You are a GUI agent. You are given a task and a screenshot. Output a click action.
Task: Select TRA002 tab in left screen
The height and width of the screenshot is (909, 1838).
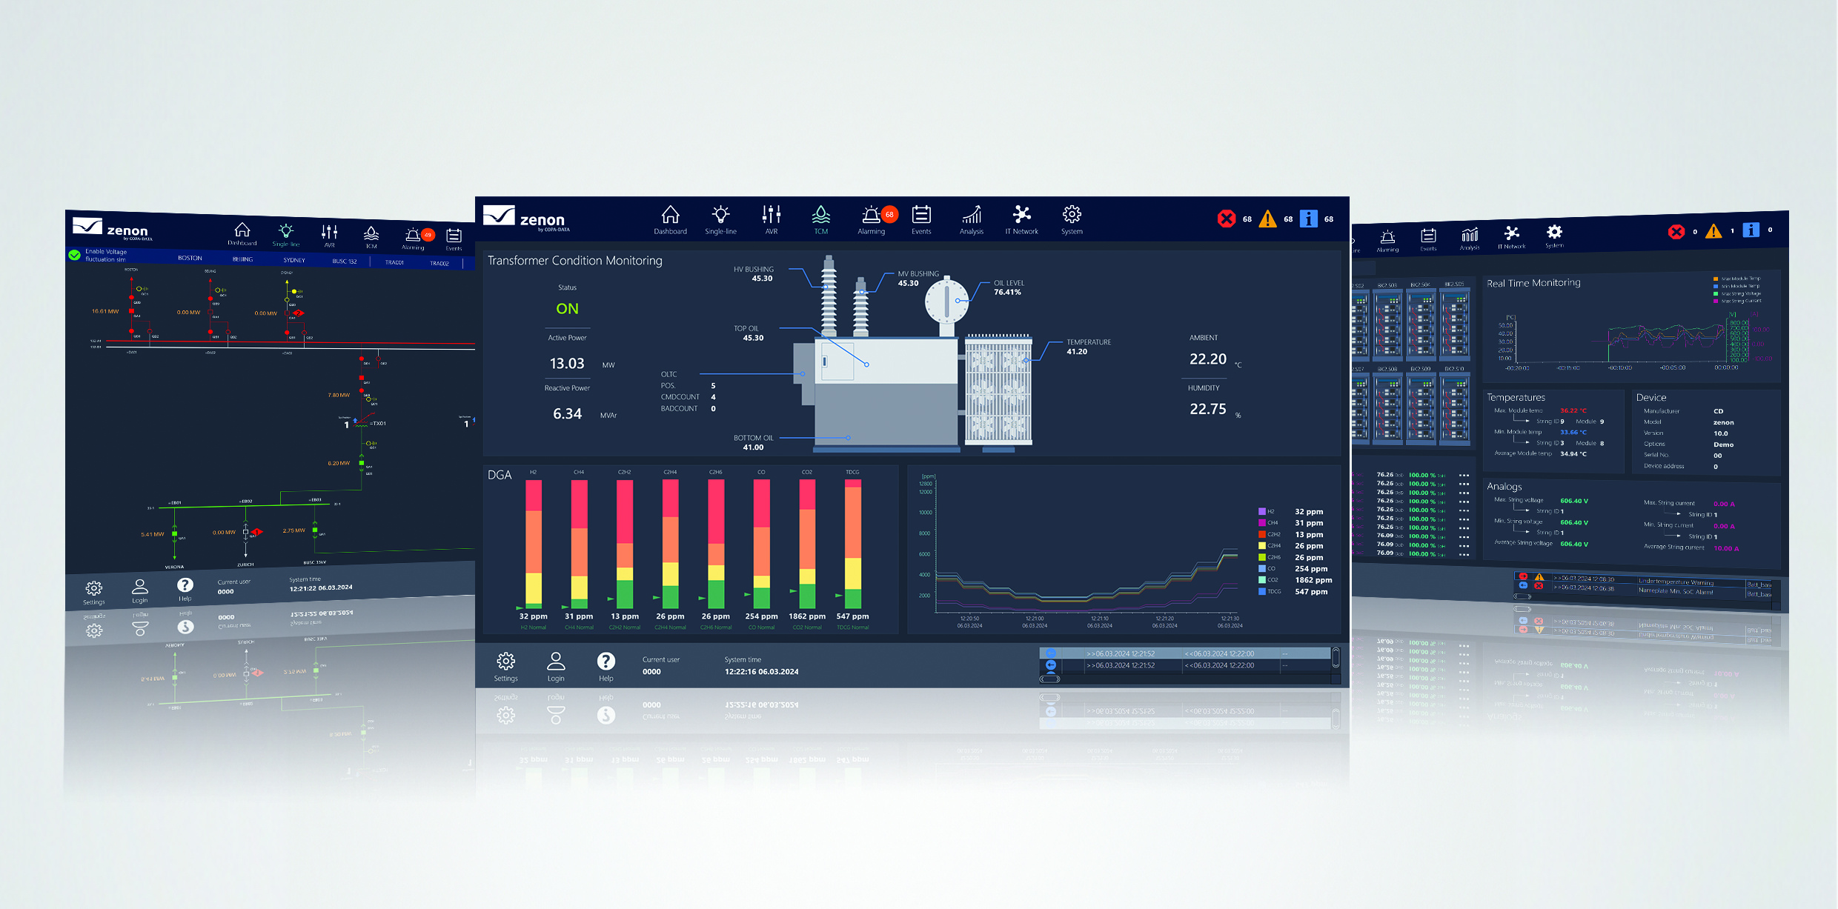[x=439, y=263]
